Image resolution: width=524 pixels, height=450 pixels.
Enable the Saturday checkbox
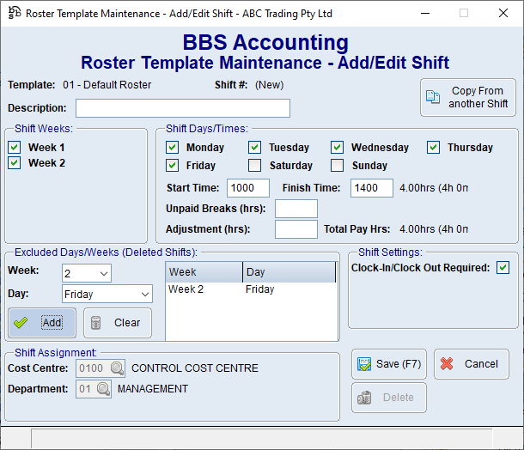(x=255, y=166)
